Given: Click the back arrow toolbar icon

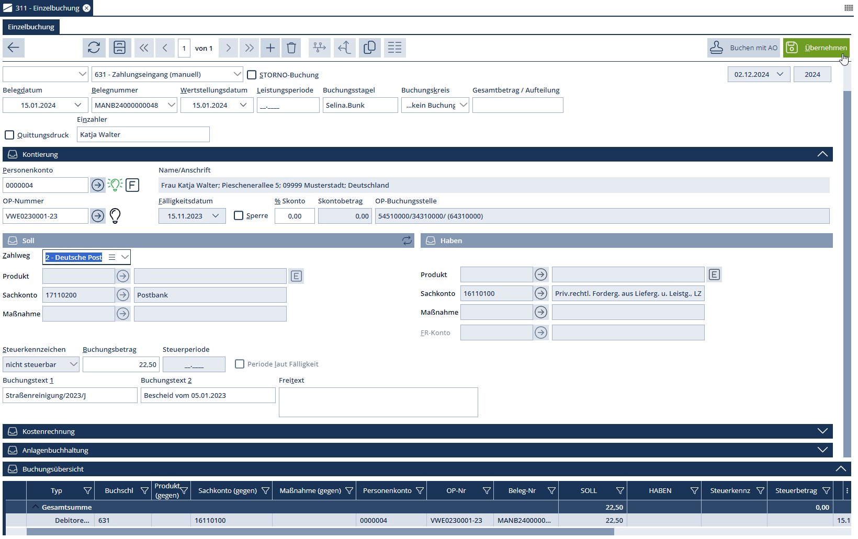Looking at the screenshot, I should (x=14, y=48).
